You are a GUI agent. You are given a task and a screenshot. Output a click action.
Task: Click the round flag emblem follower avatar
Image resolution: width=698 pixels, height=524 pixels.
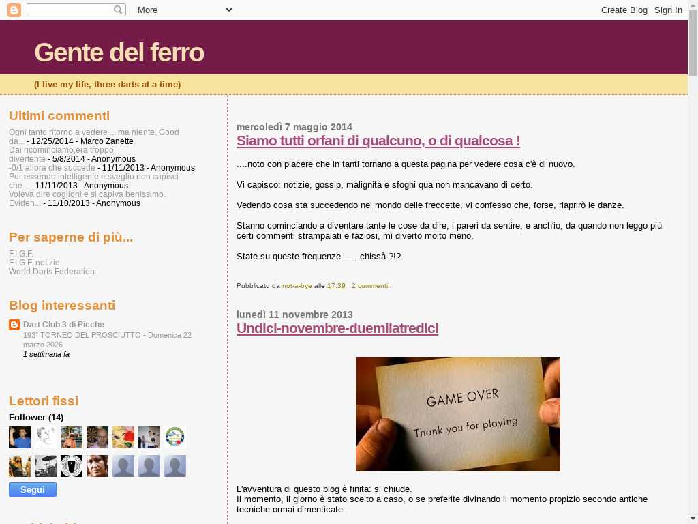tap(175, 437)
